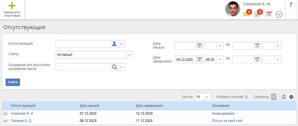The image size is (298, 126).
Task: Open calendar picker for Дата завершения 04.12.2020
Action: 199,60
